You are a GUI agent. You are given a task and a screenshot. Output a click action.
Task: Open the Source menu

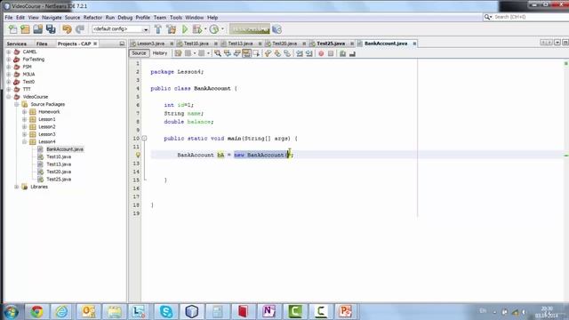coord(72,18)
